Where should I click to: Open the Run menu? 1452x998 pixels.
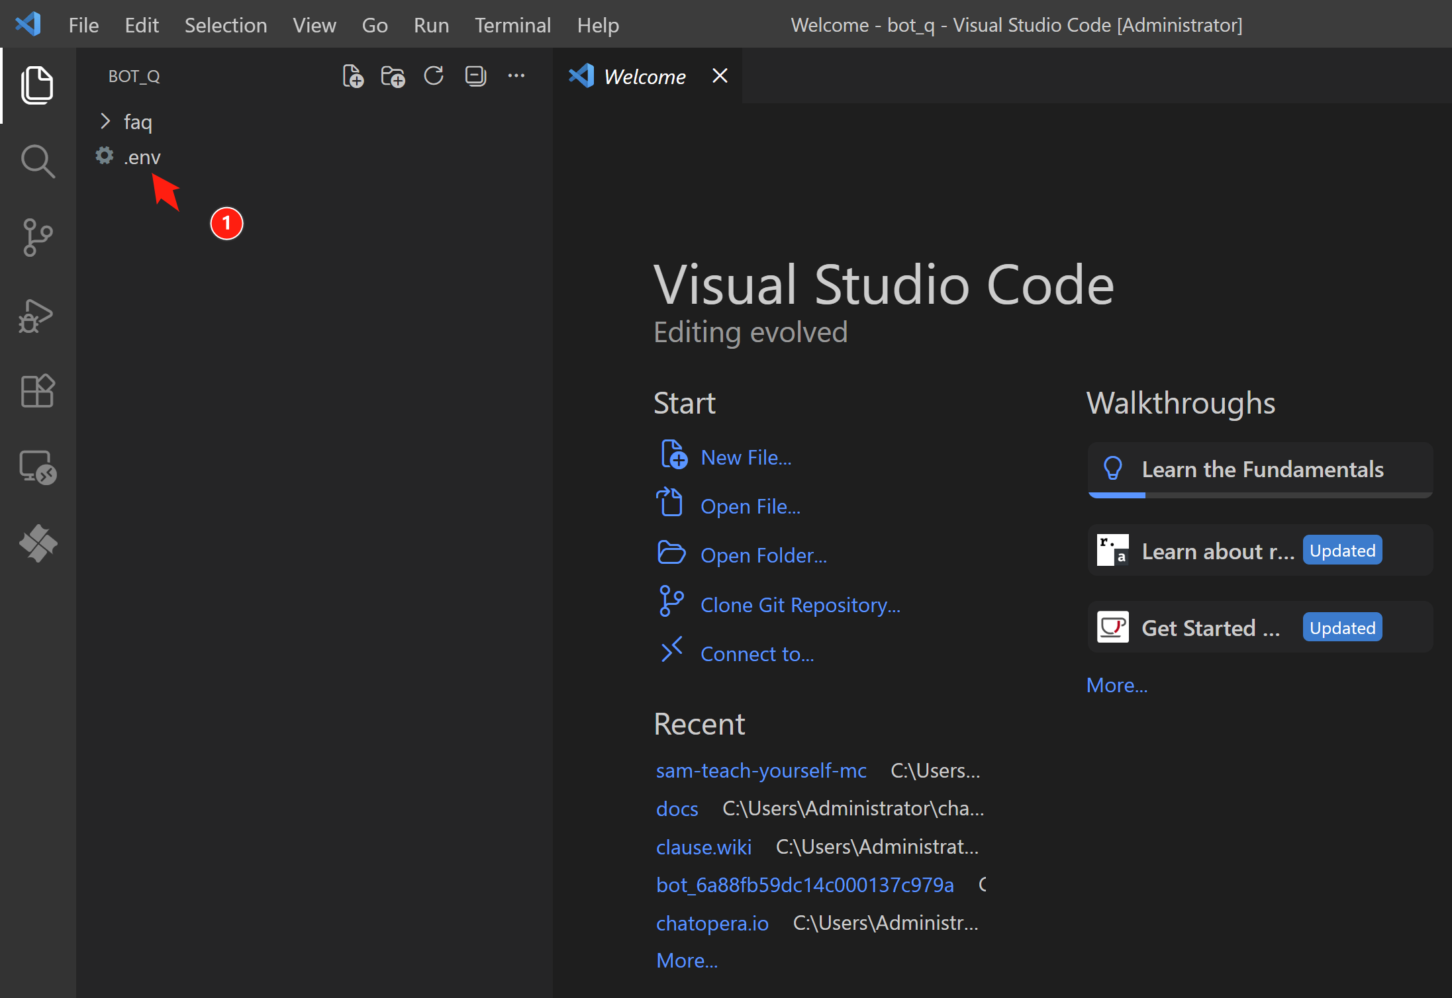(431, 25)
